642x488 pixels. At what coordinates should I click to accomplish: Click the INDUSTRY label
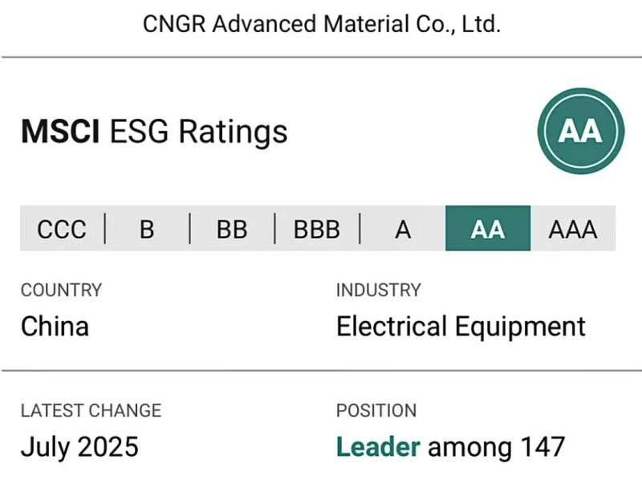[x=378, y=290]
